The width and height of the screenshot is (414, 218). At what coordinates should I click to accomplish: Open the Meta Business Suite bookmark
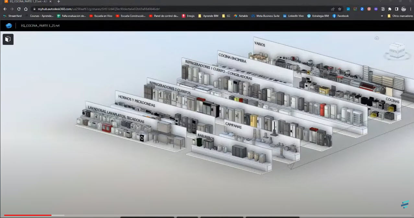[x=265, y=16]
